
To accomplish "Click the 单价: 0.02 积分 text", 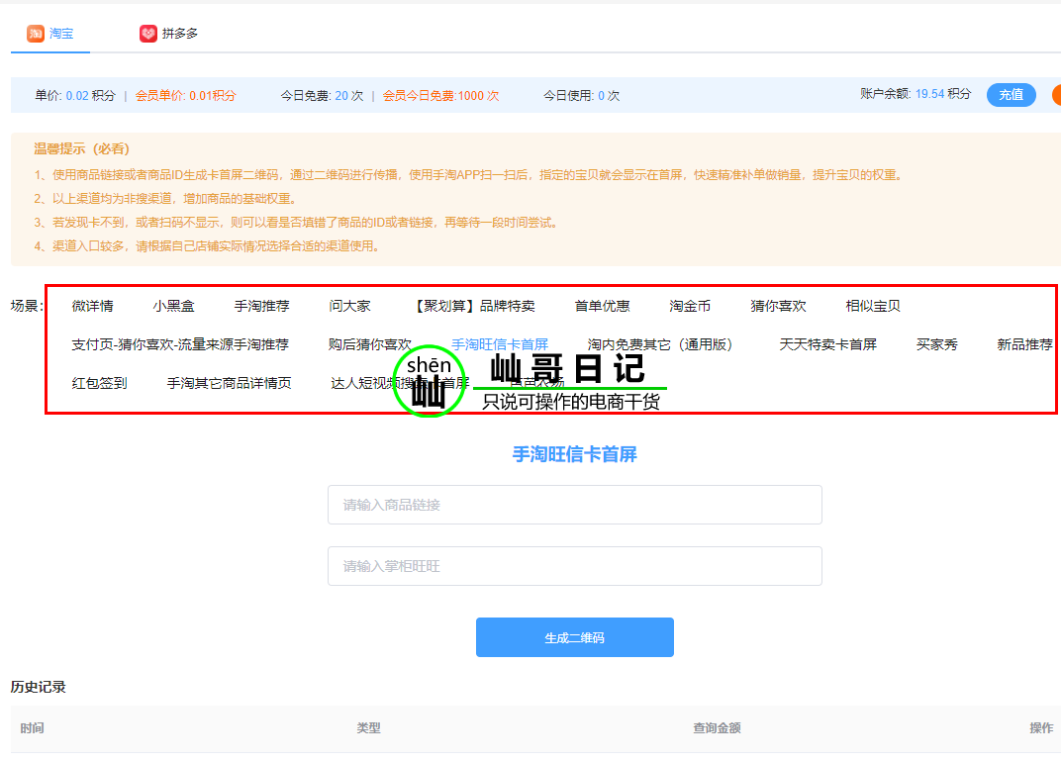I will coord(75,95).
